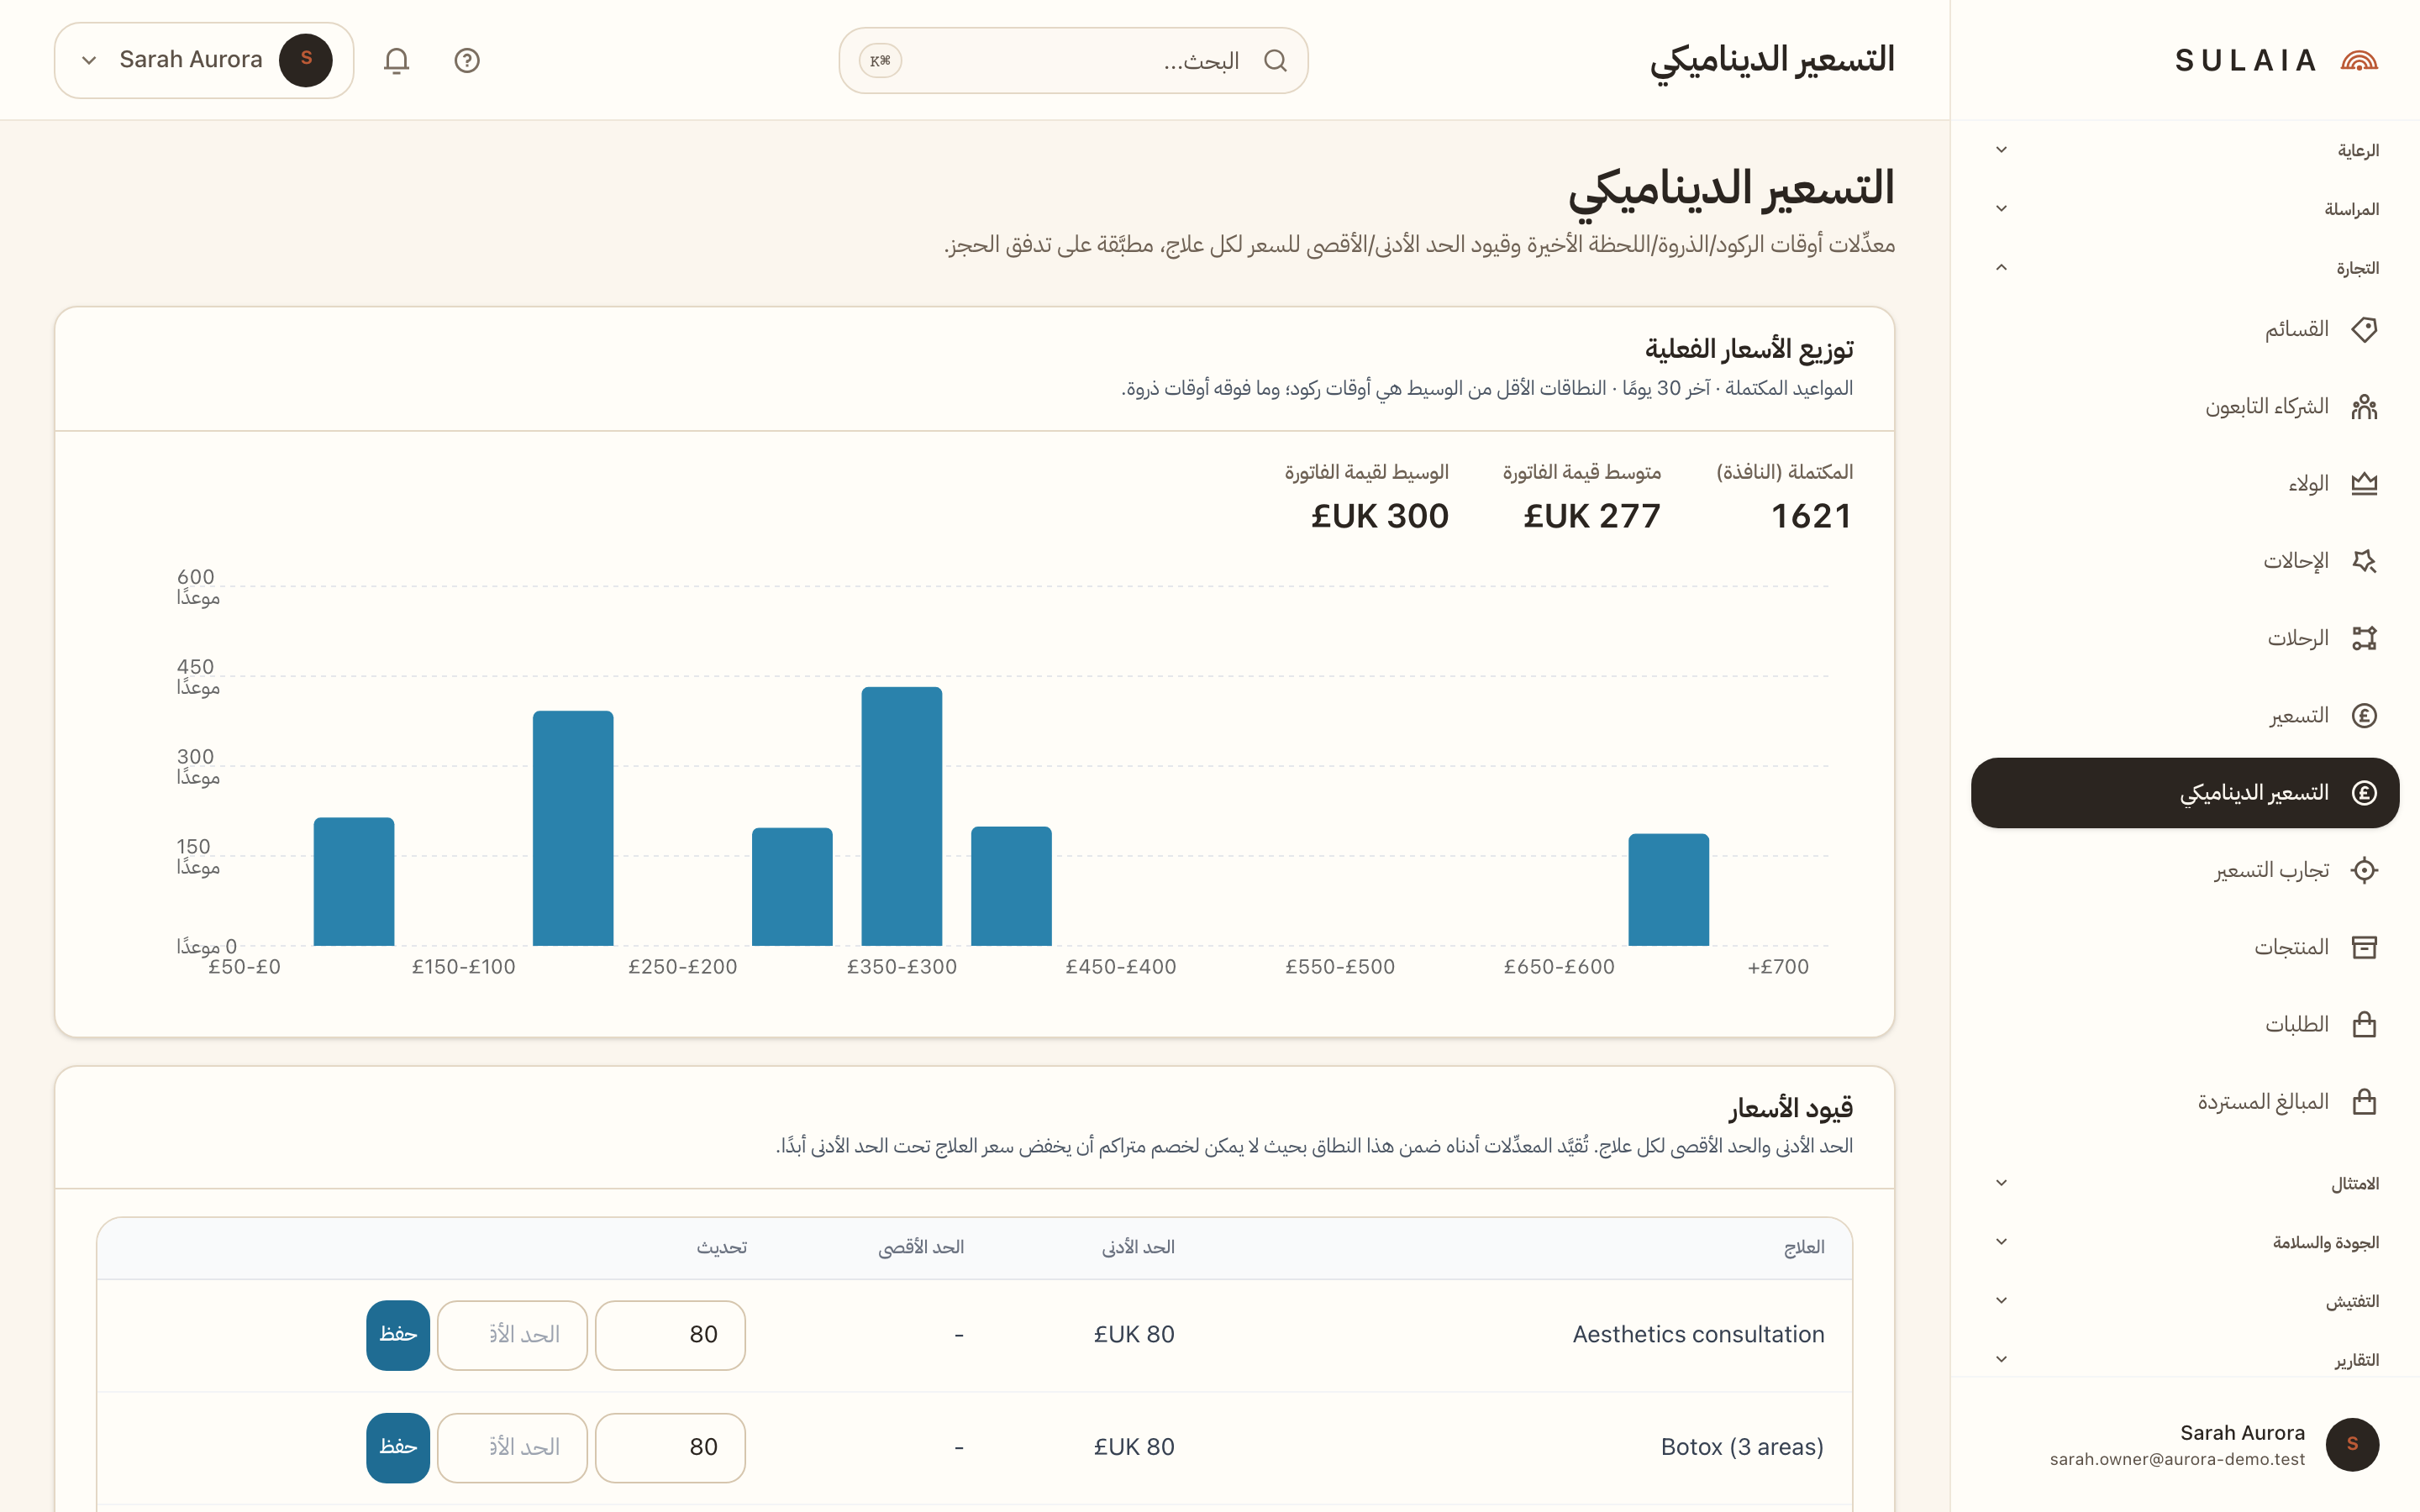Click Sarah Aurora avatar in sidebar footer
2420x1512 pixels.
pos(2352,1444)
